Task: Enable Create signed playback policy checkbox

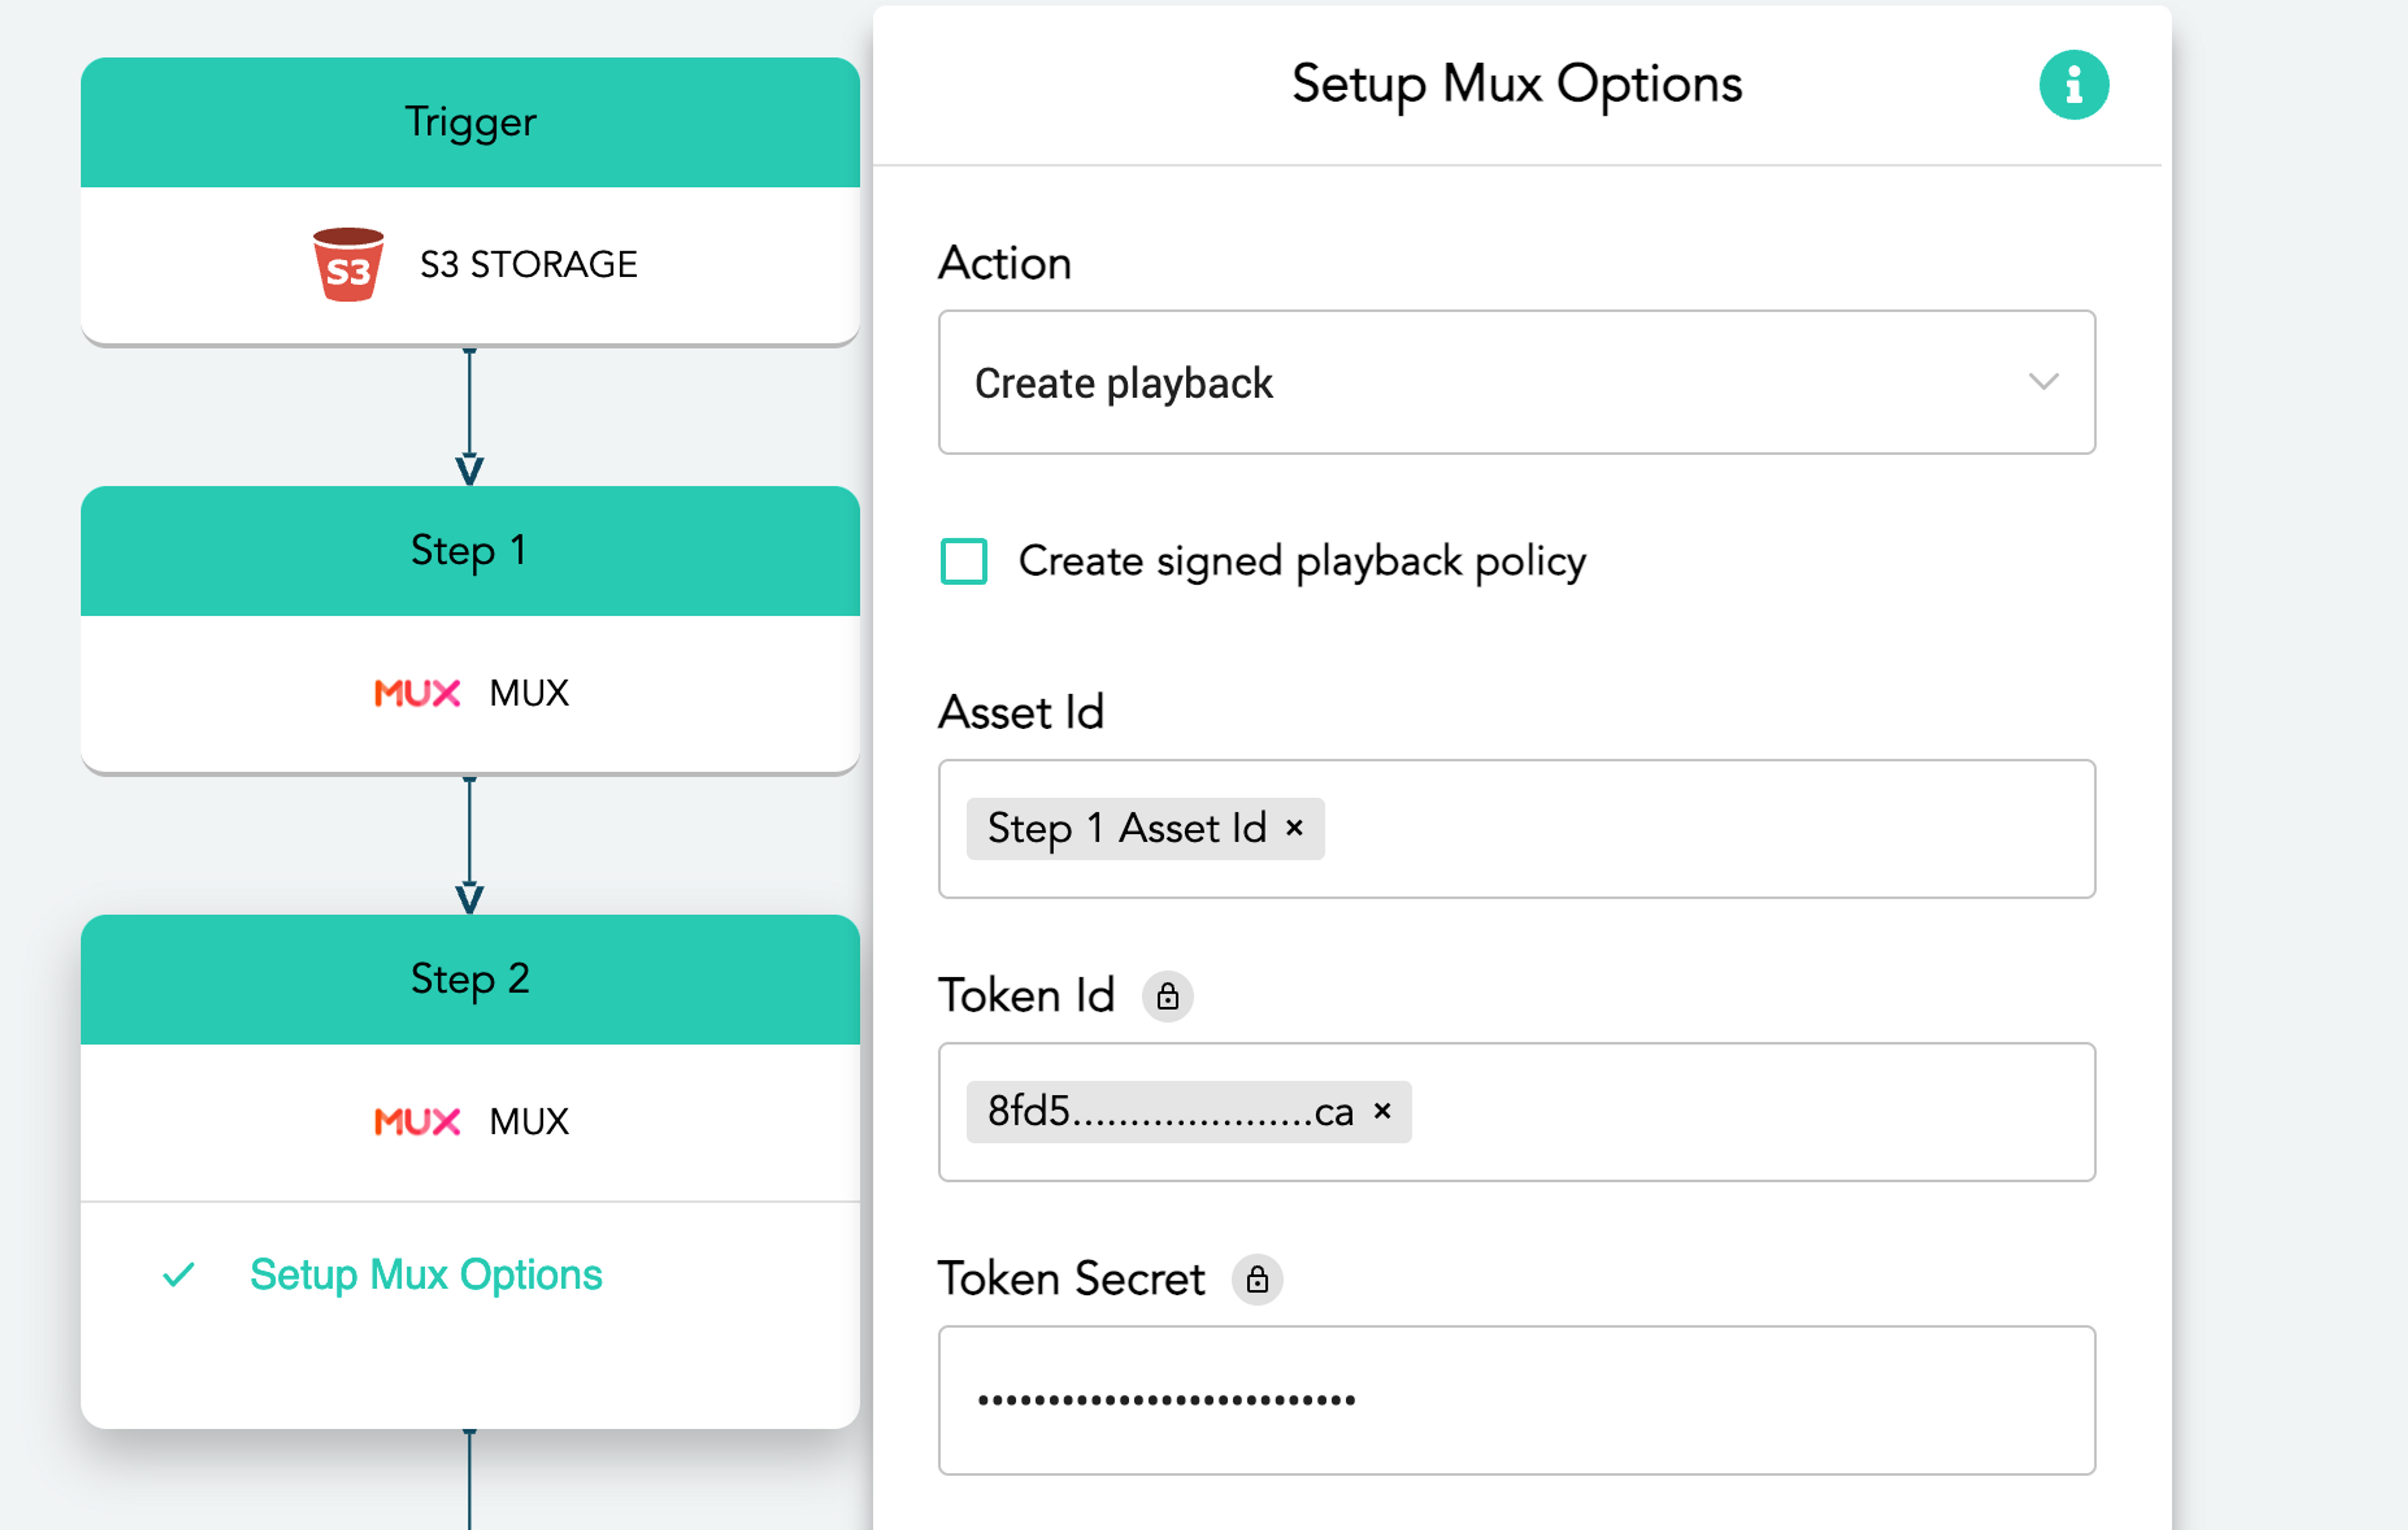Action: (x=963, y=561)
